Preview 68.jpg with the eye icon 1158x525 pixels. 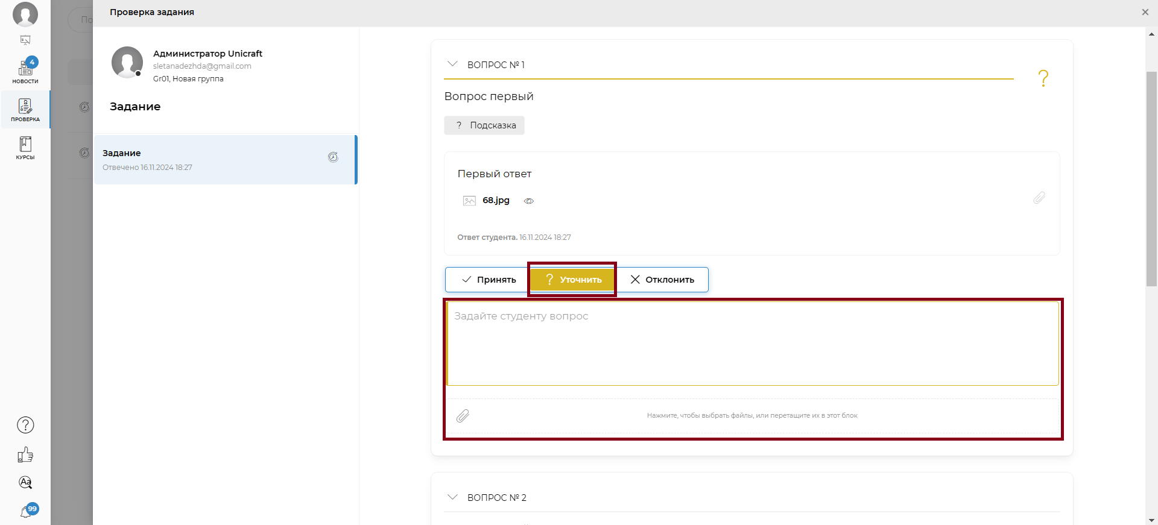[529, 201]
